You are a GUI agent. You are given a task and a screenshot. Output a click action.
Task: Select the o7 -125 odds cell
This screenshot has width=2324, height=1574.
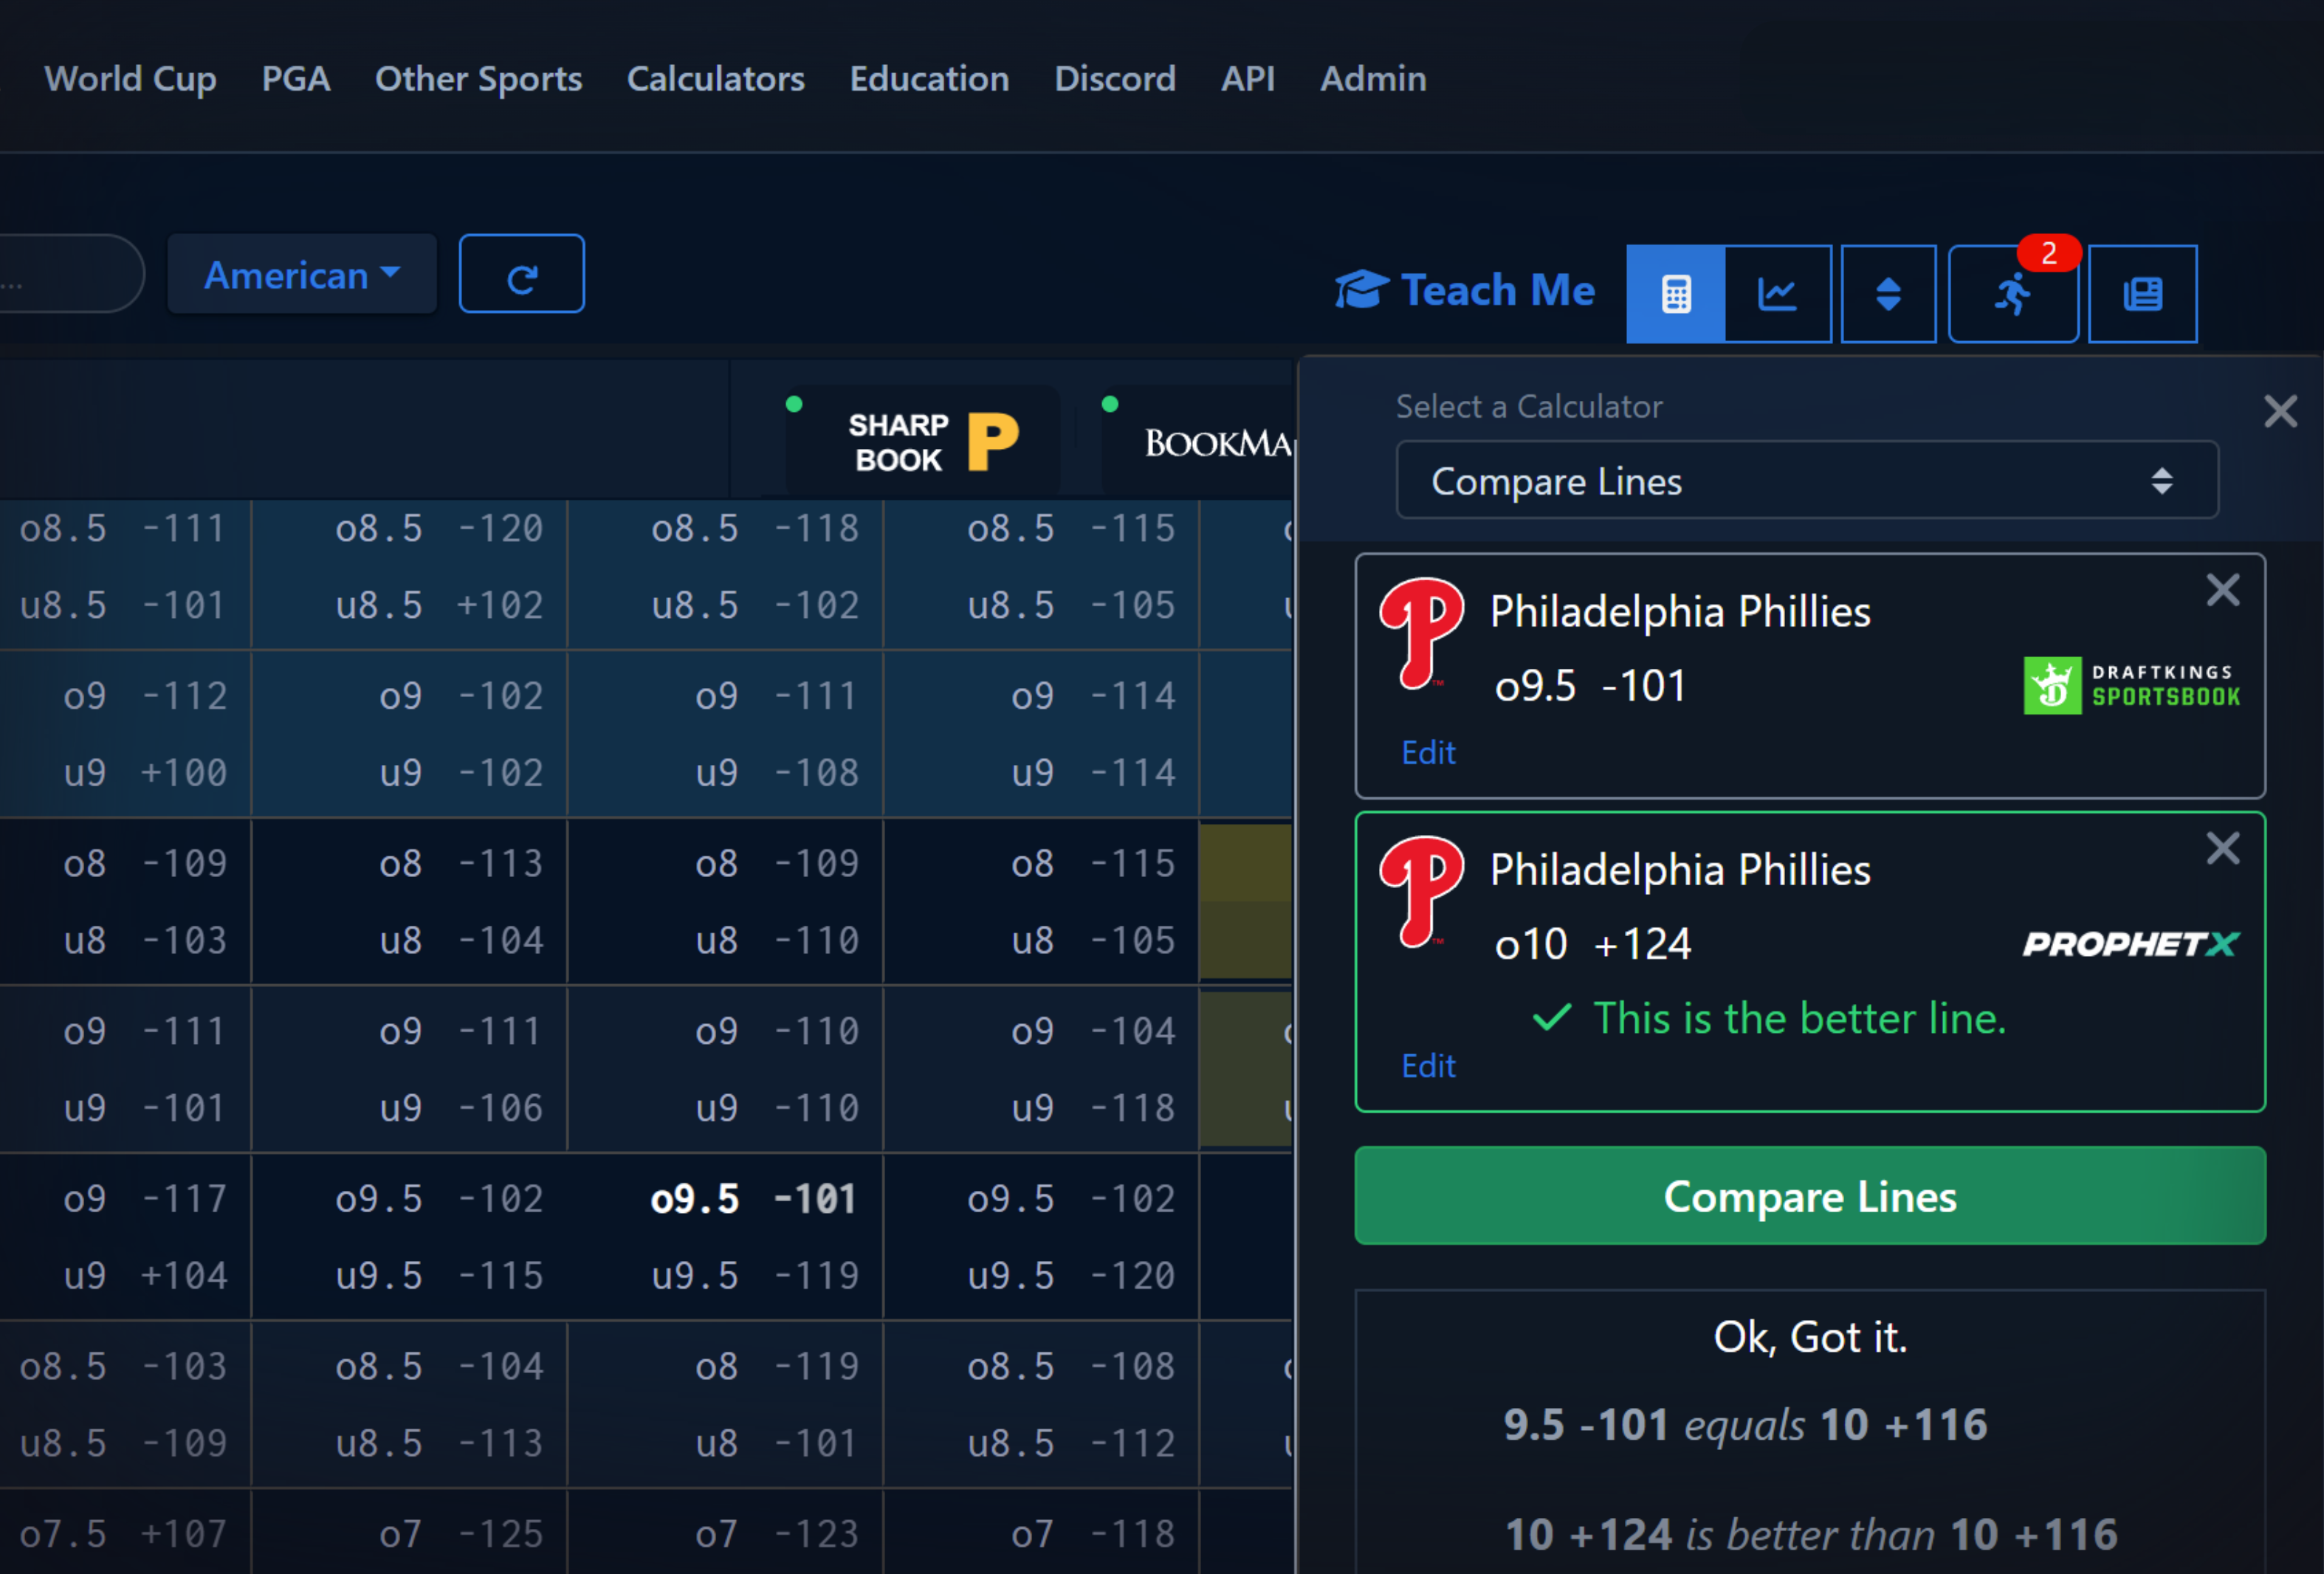pos(461,1534)
